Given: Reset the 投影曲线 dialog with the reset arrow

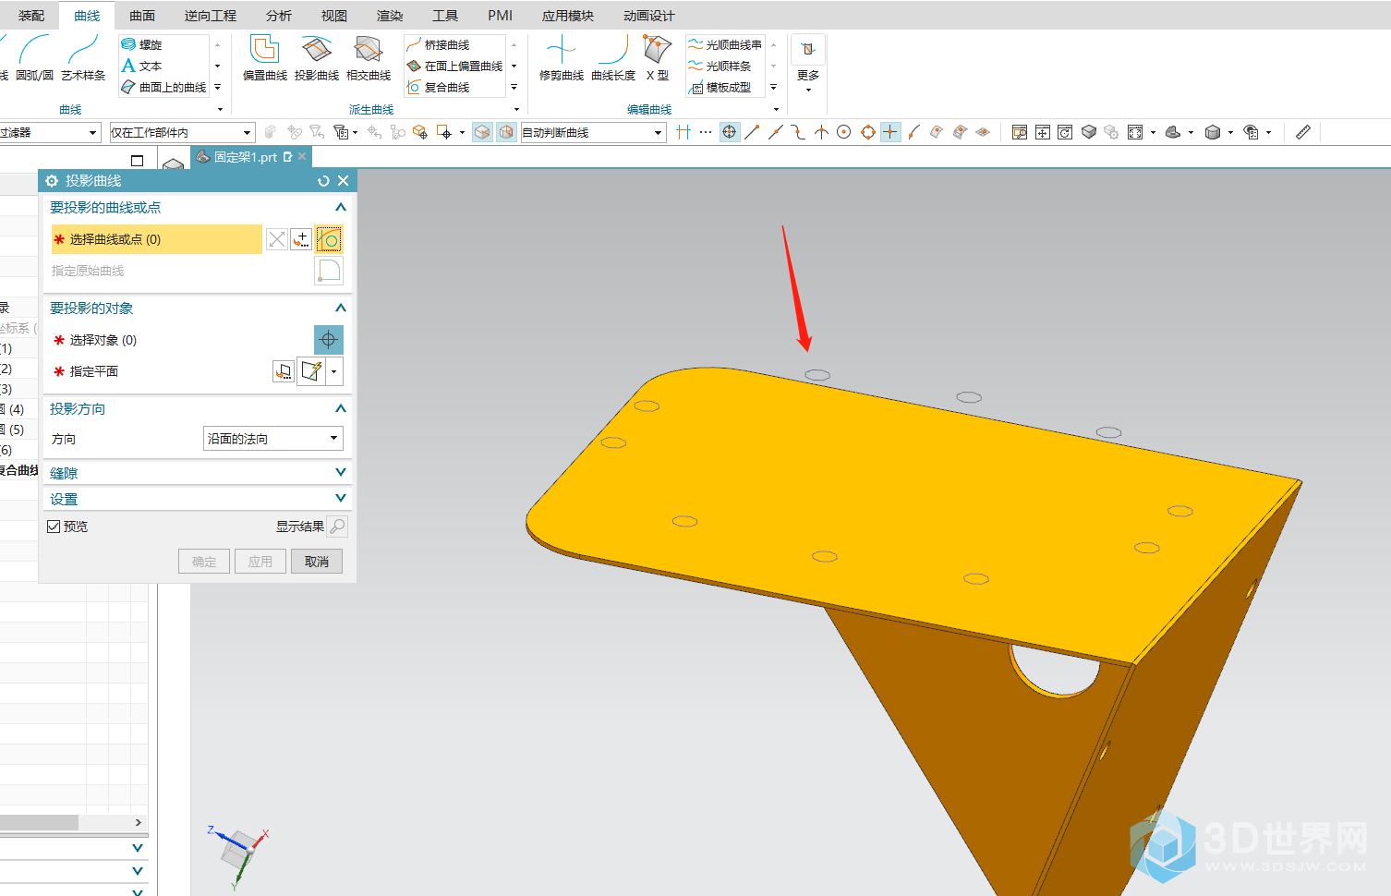Looking at the screenshot, I should [323, 181].
